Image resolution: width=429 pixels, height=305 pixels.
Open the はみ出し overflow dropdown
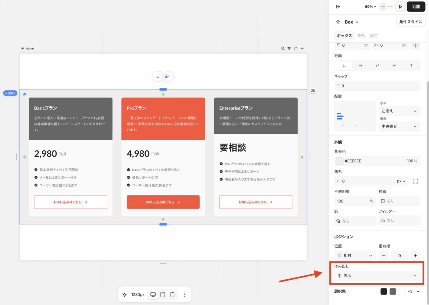[377, 276]
